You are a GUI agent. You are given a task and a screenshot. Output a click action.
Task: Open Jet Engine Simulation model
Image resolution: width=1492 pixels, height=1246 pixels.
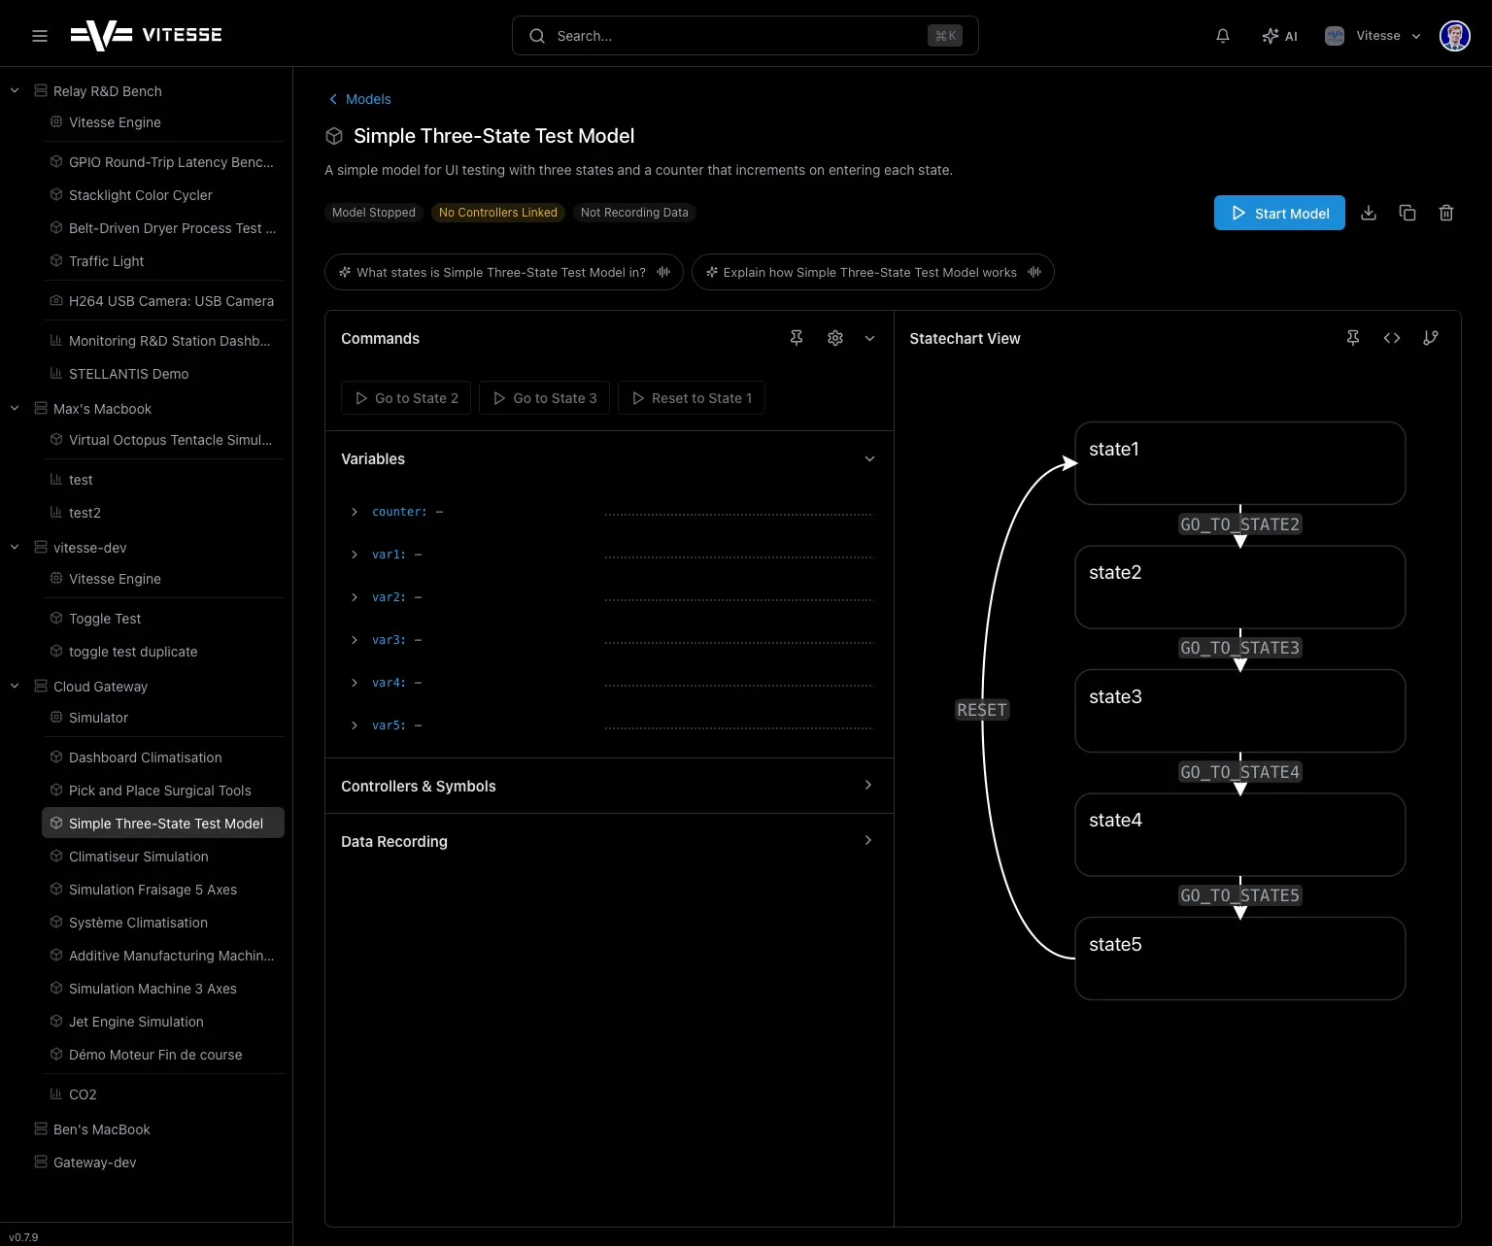(163, 1022)
